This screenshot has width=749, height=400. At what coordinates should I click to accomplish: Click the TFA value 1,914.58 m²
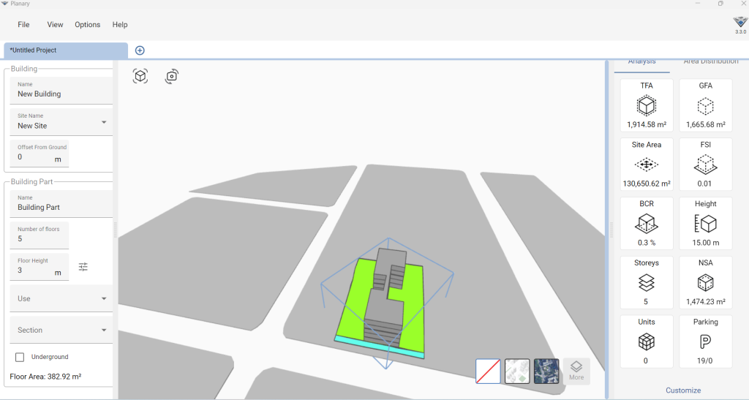click(647, 124)
